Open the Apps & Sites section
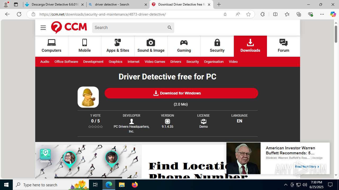 point(118,46)
